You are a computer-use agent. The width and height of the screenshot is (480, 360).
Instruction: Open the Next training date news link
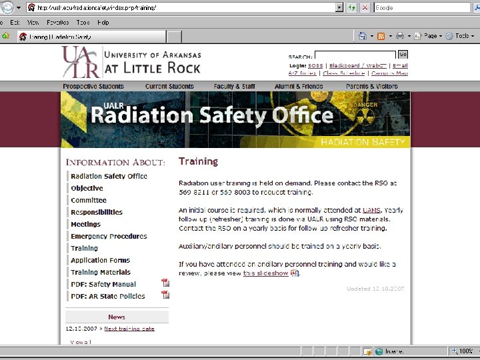coord(129,329)
